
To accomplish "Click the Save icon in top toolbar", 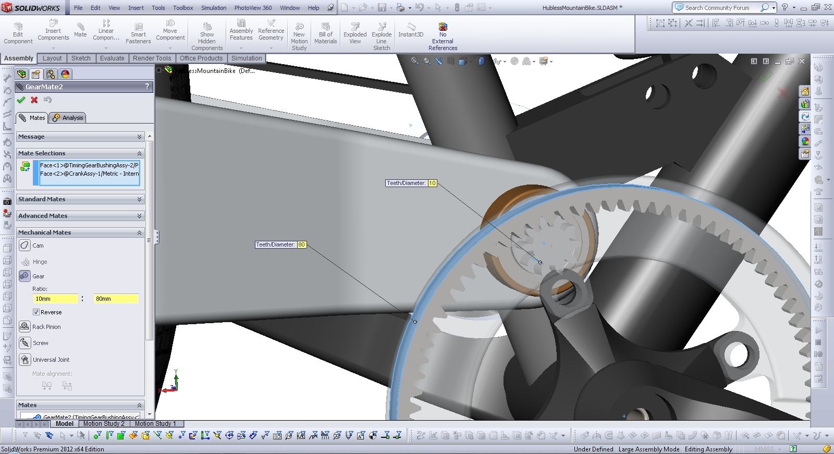I will pos(382,8).
